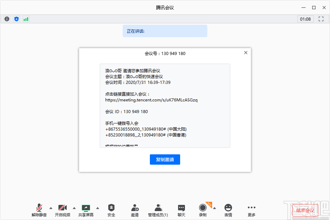Click the health/shield protection icon

coord(16,19)
